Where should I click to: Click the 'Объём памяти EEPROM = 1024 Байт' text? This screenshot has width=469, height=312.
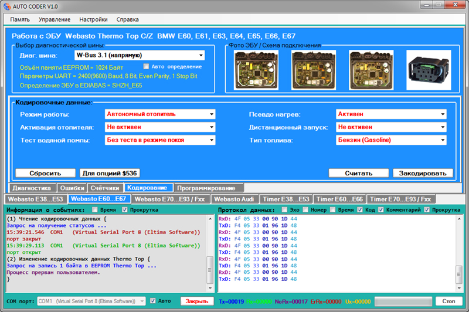71,67
